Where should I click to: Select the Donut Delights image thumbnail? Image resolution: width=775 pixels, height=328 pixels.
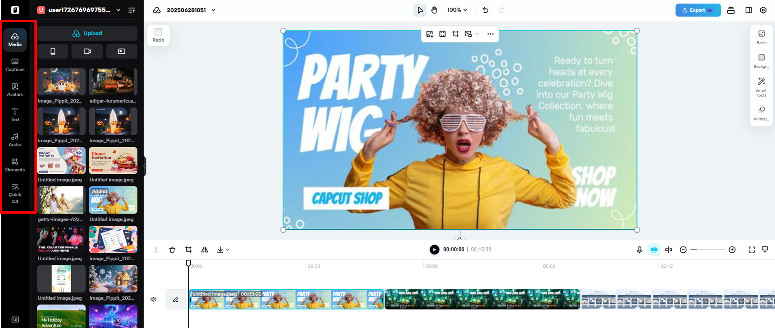point(62,161)
